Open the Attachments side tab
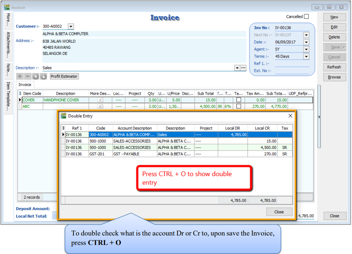This screenshot has height=254, width=352. (8, 44)
